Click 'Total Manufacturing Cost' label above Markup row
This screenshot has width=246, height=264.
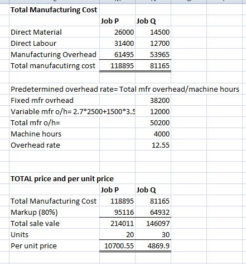(54, 201)
